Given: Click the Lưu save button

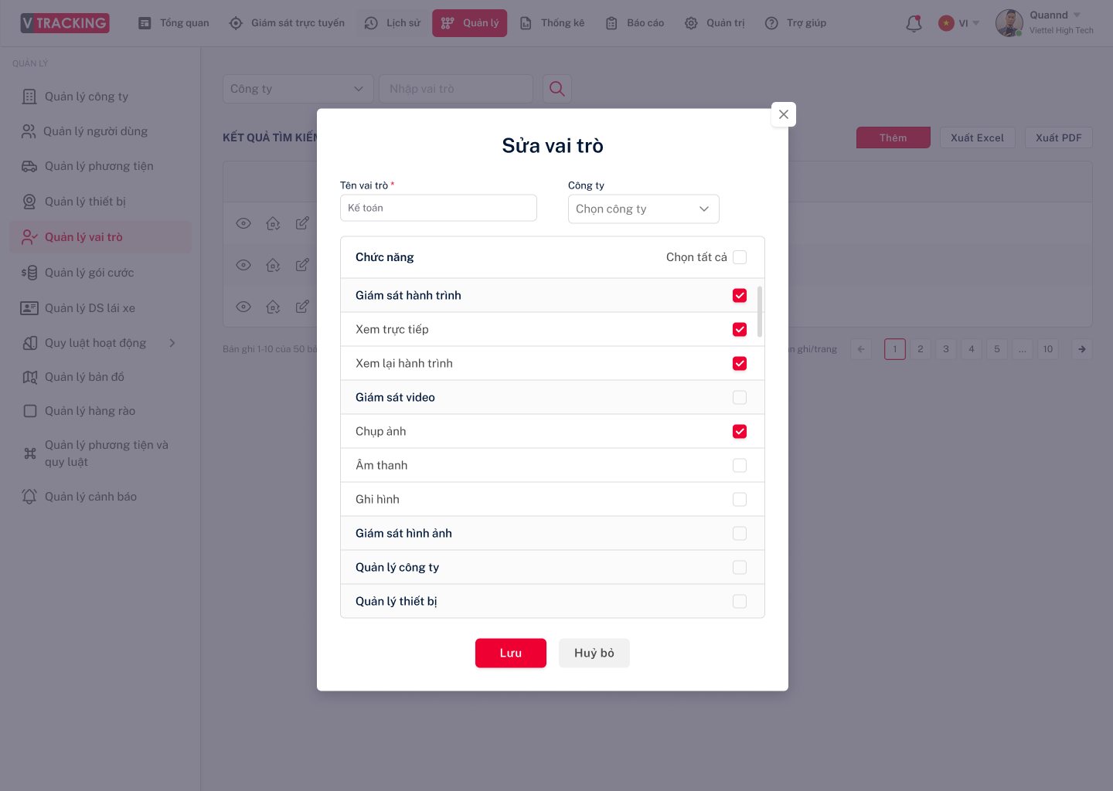Looking at the screenshot, I should [511, 653].
